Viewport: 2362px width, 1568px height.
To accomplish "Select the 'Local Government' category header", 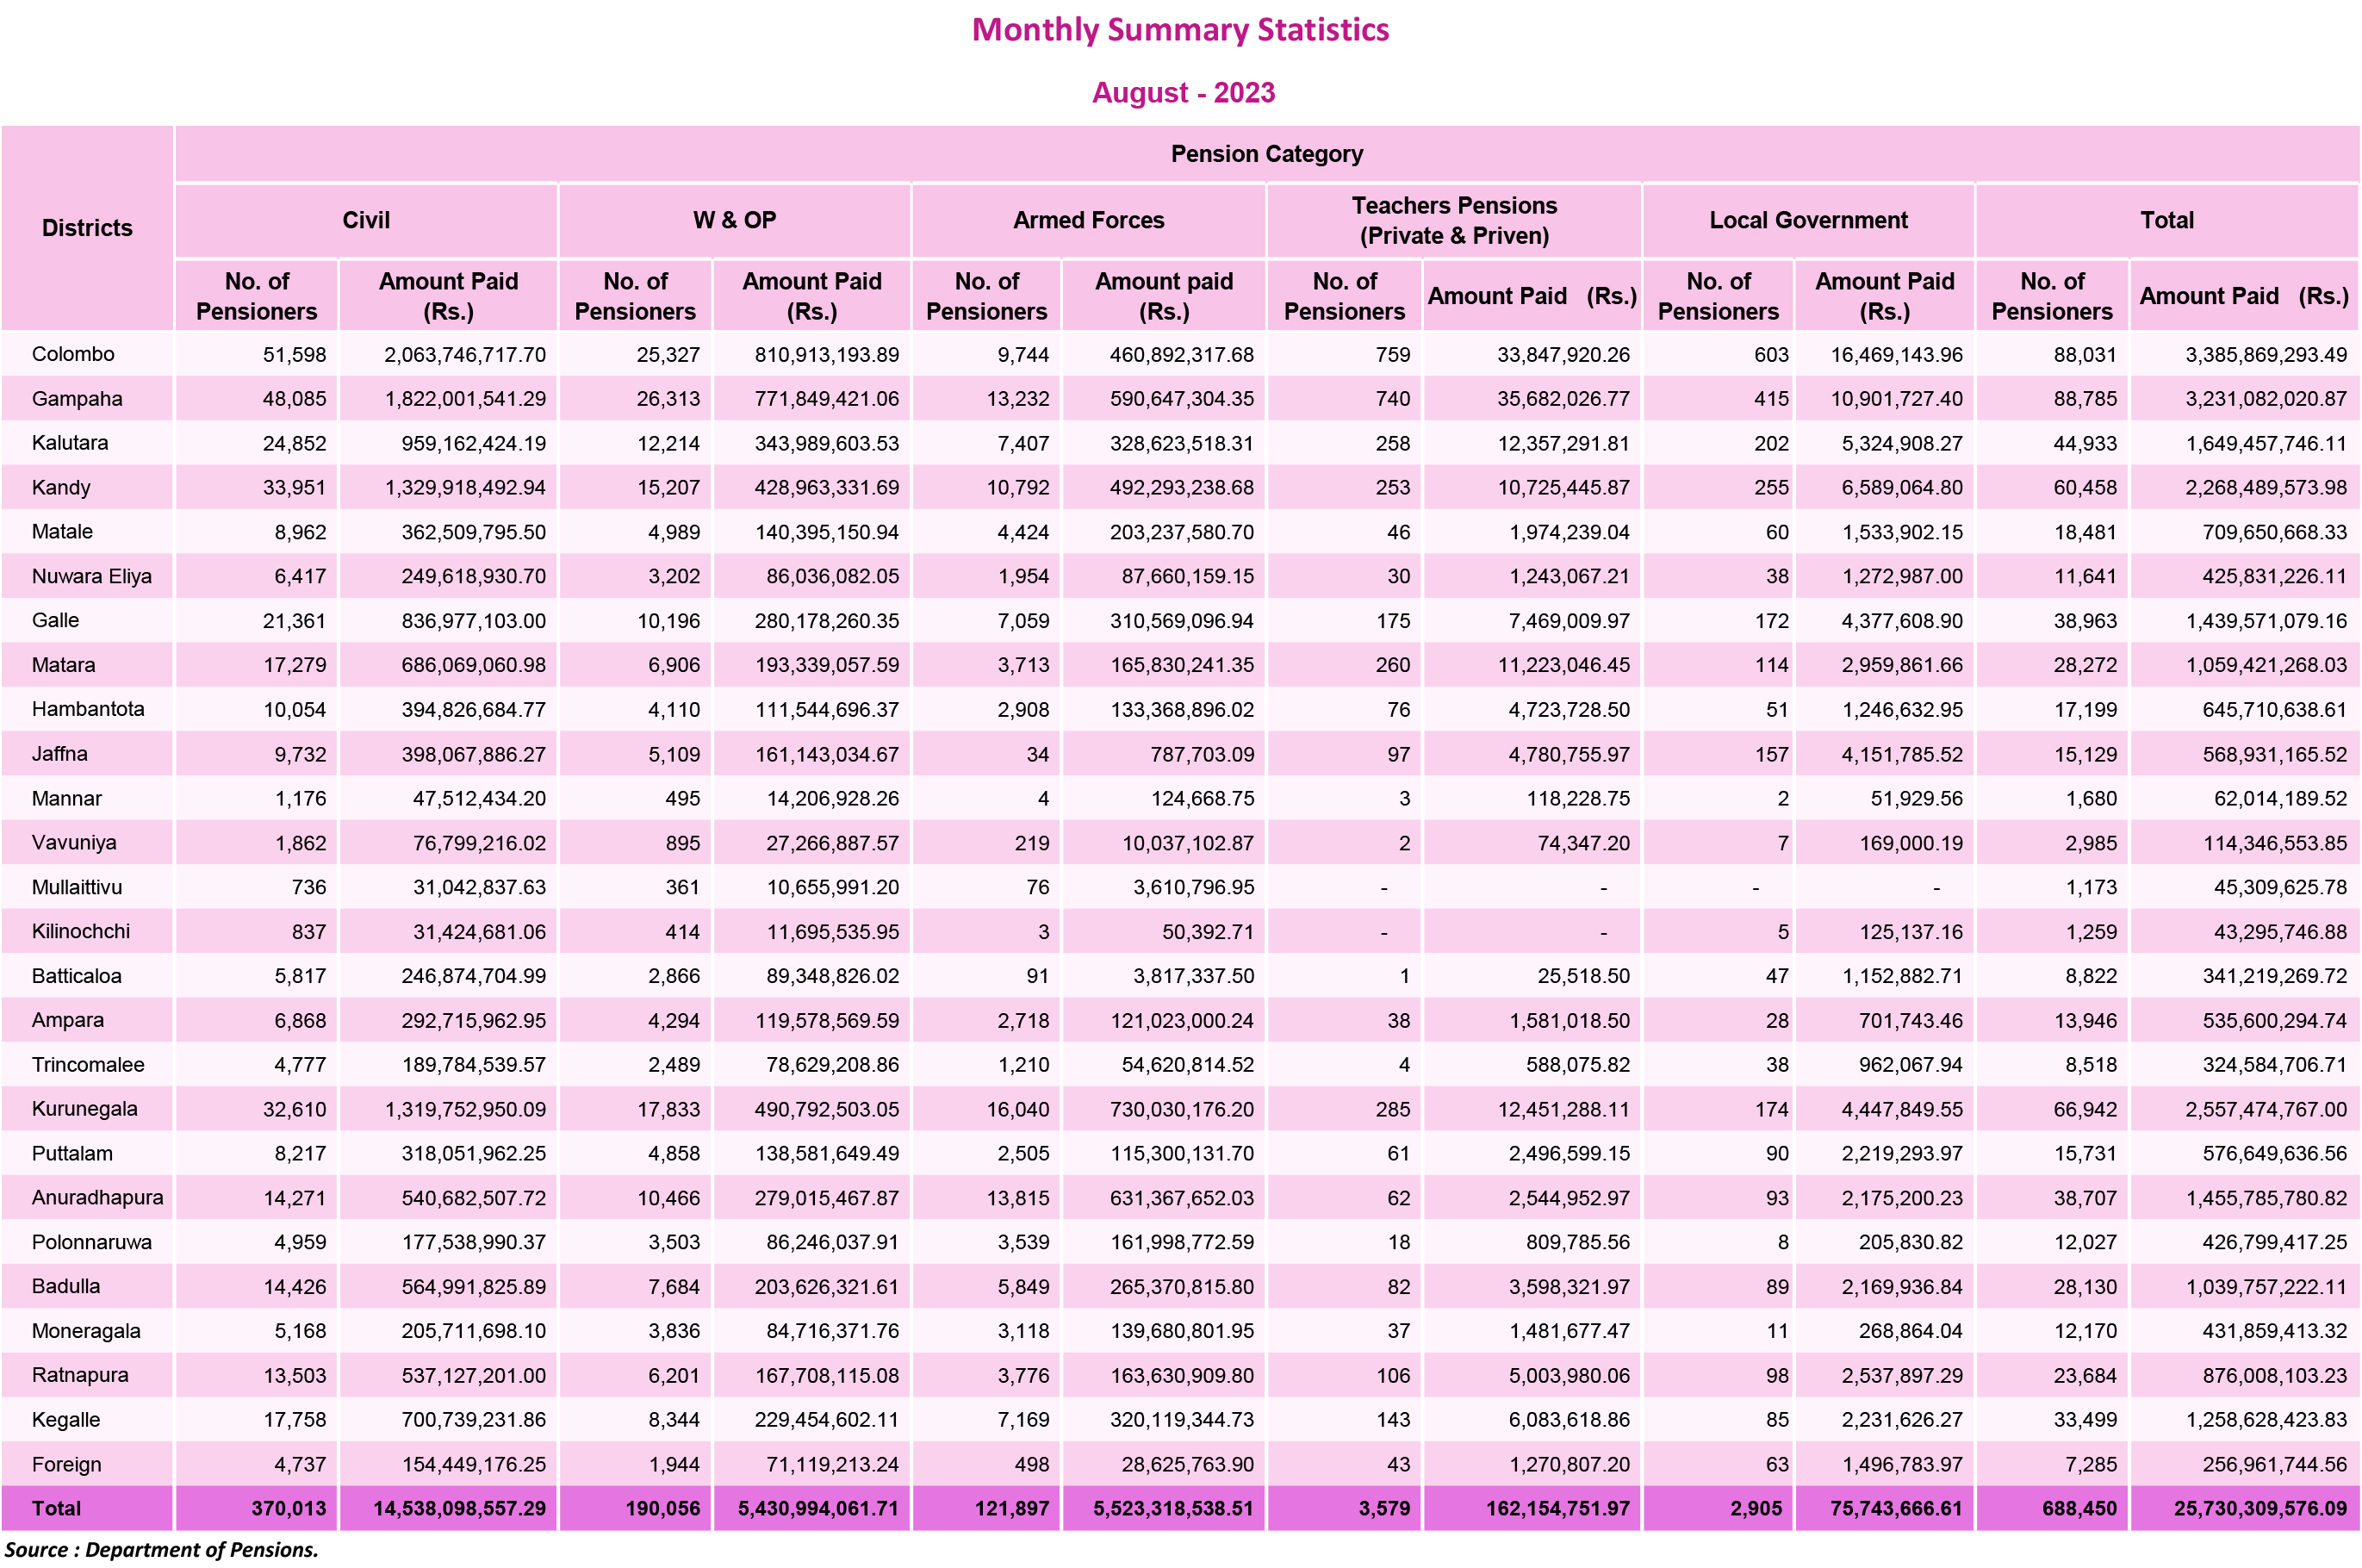I will [x=1808, y=220].
